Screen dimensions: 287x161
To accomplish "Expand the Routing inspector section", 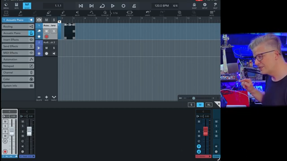I will (x=18, y=26).
